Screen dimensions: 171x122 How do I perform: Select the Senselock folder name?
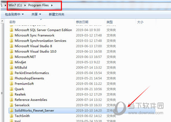(x=22, y=105)
